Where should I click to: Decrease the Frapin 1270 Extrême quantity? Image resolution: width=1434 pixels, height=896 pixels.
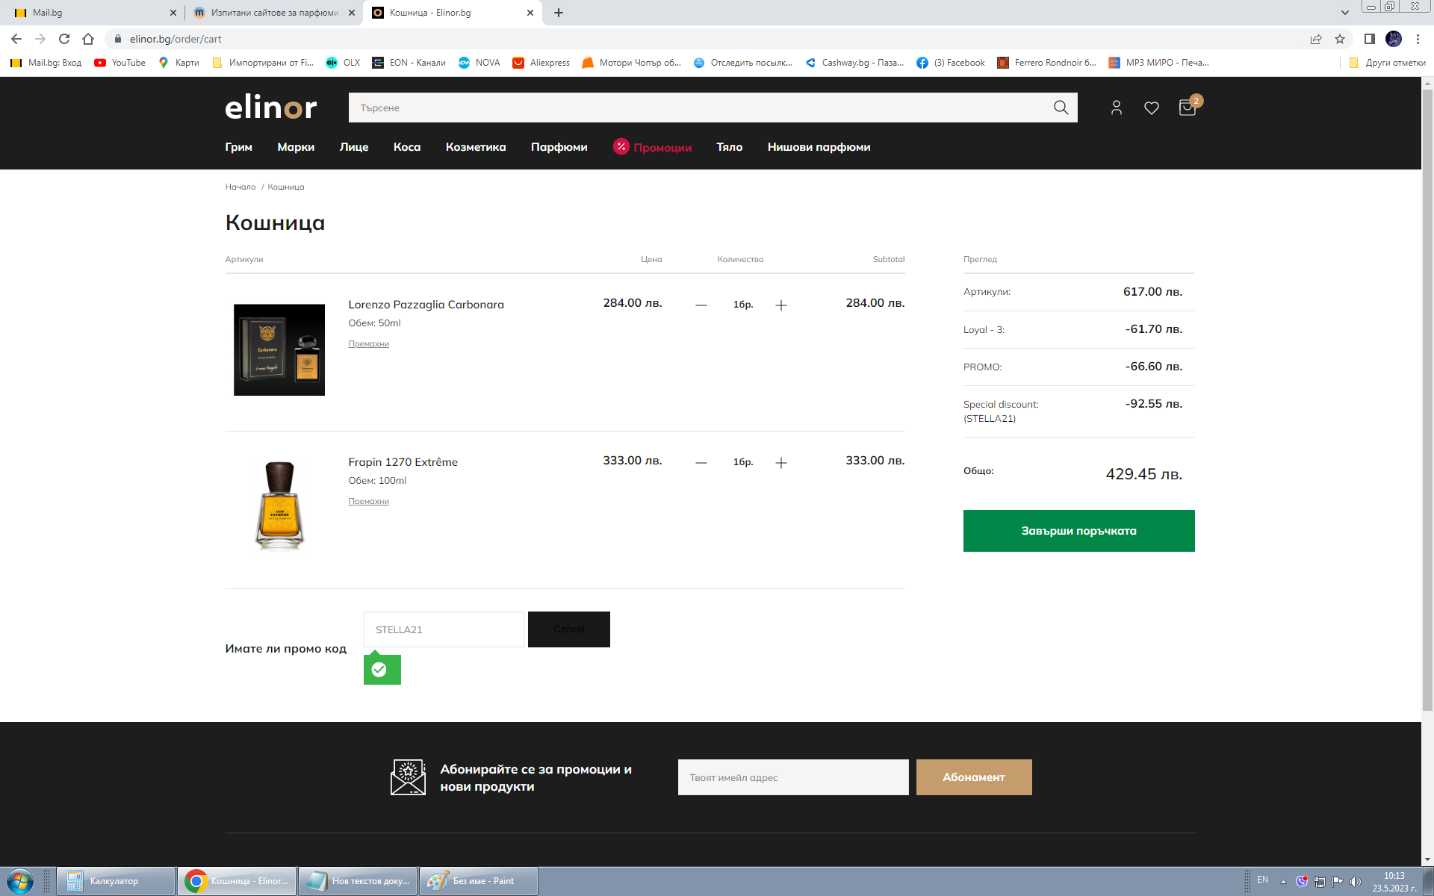pyautogui.click(x=701, y=463)
